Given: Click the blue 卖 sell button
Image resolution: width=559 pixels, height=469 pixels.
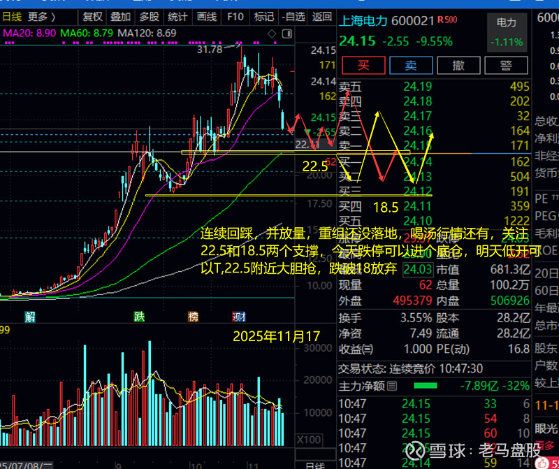Looking at the screenshot, I should tap(411, 65).
